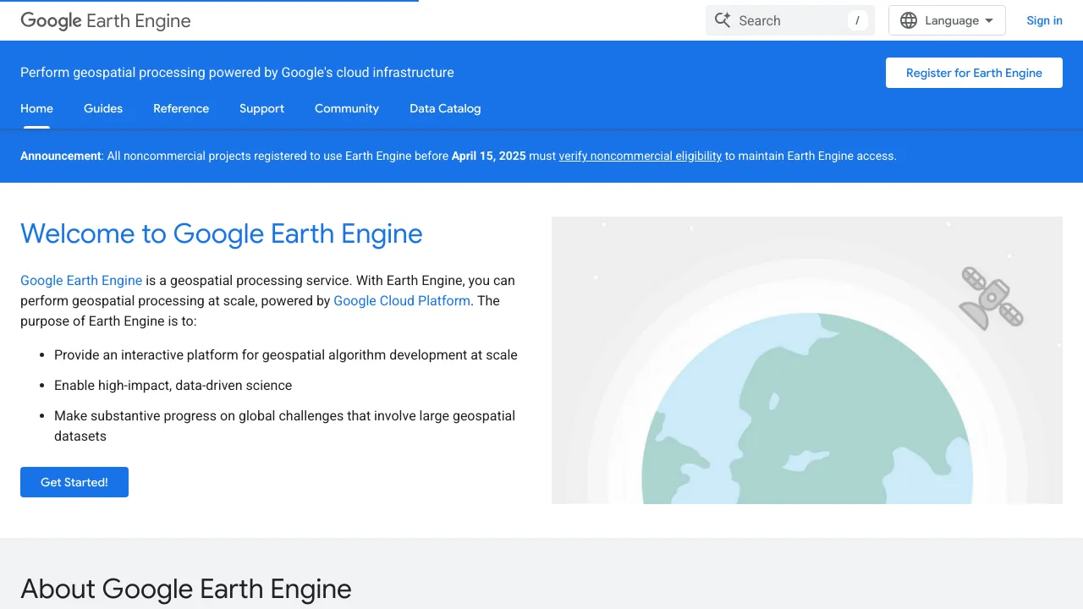
Task: Click the Sign in link
Action: coord(1044,20)
